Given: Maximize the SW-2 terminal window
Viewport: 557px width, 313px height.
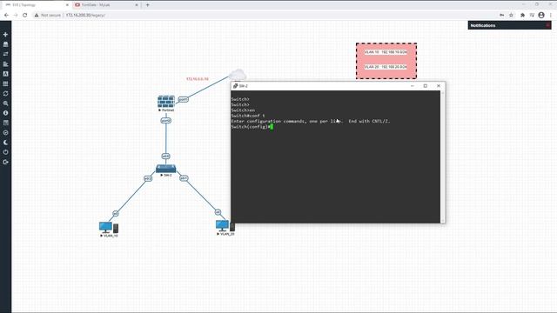Looking at the screenshot, I should coord(426,86).
